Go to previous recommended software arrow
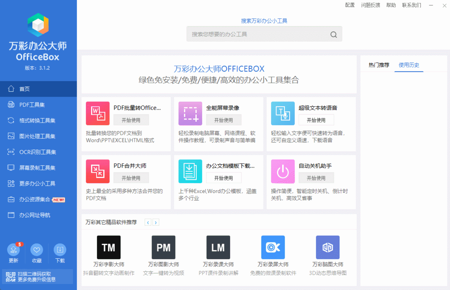This screenshot has height=290, width=450. tap(148, 222)
